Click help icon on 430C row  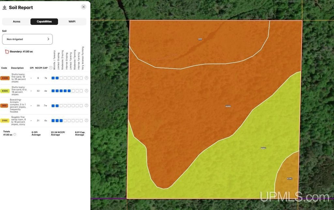[86, 91]
